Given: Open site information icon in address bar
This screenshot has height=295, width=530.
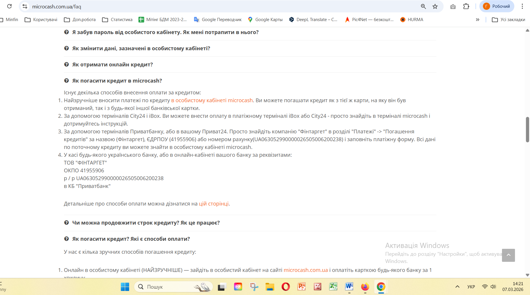Looking at the screenshot, I should pos(25,6).
